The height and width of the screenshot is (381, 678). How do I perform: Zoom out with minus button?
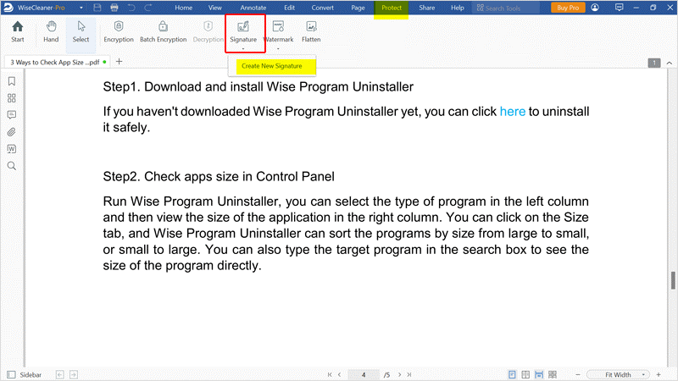pyautogui.click(x=578, y=374)
